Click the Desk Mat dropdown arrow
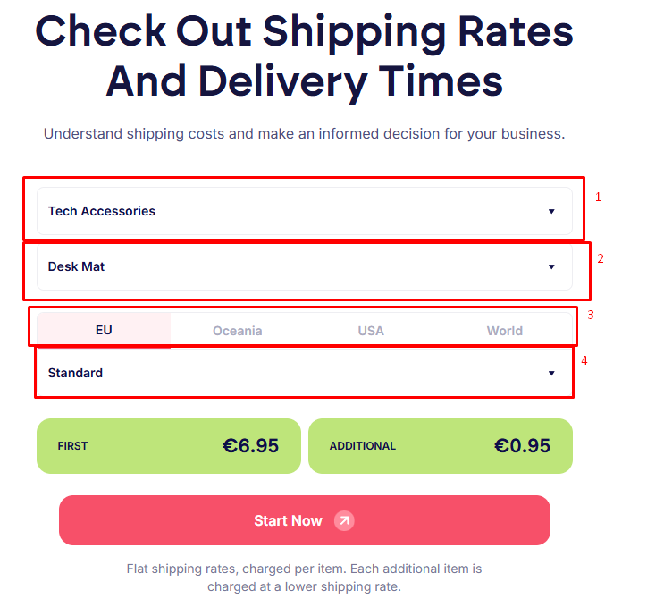Viewport: 647px width, 599px height. (551, 267)
